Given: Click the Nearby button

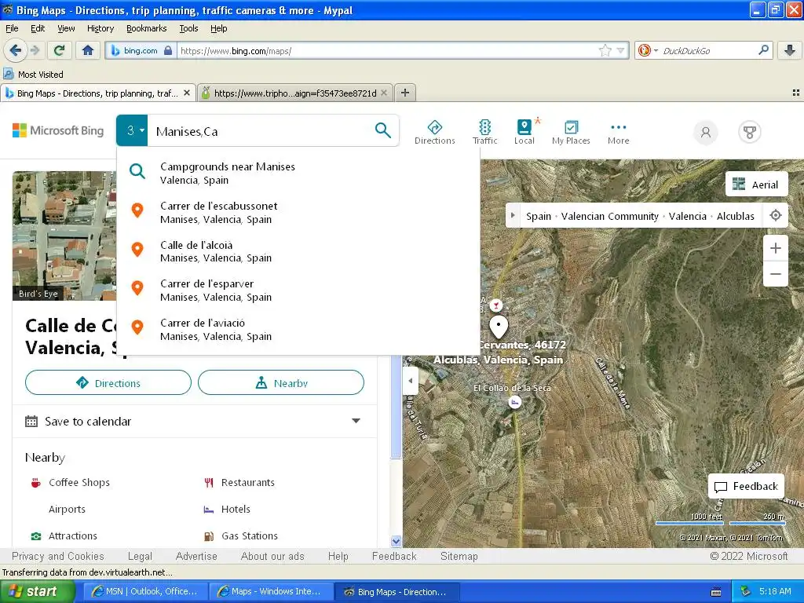Looking at the screenshot, I should (281, 382).
